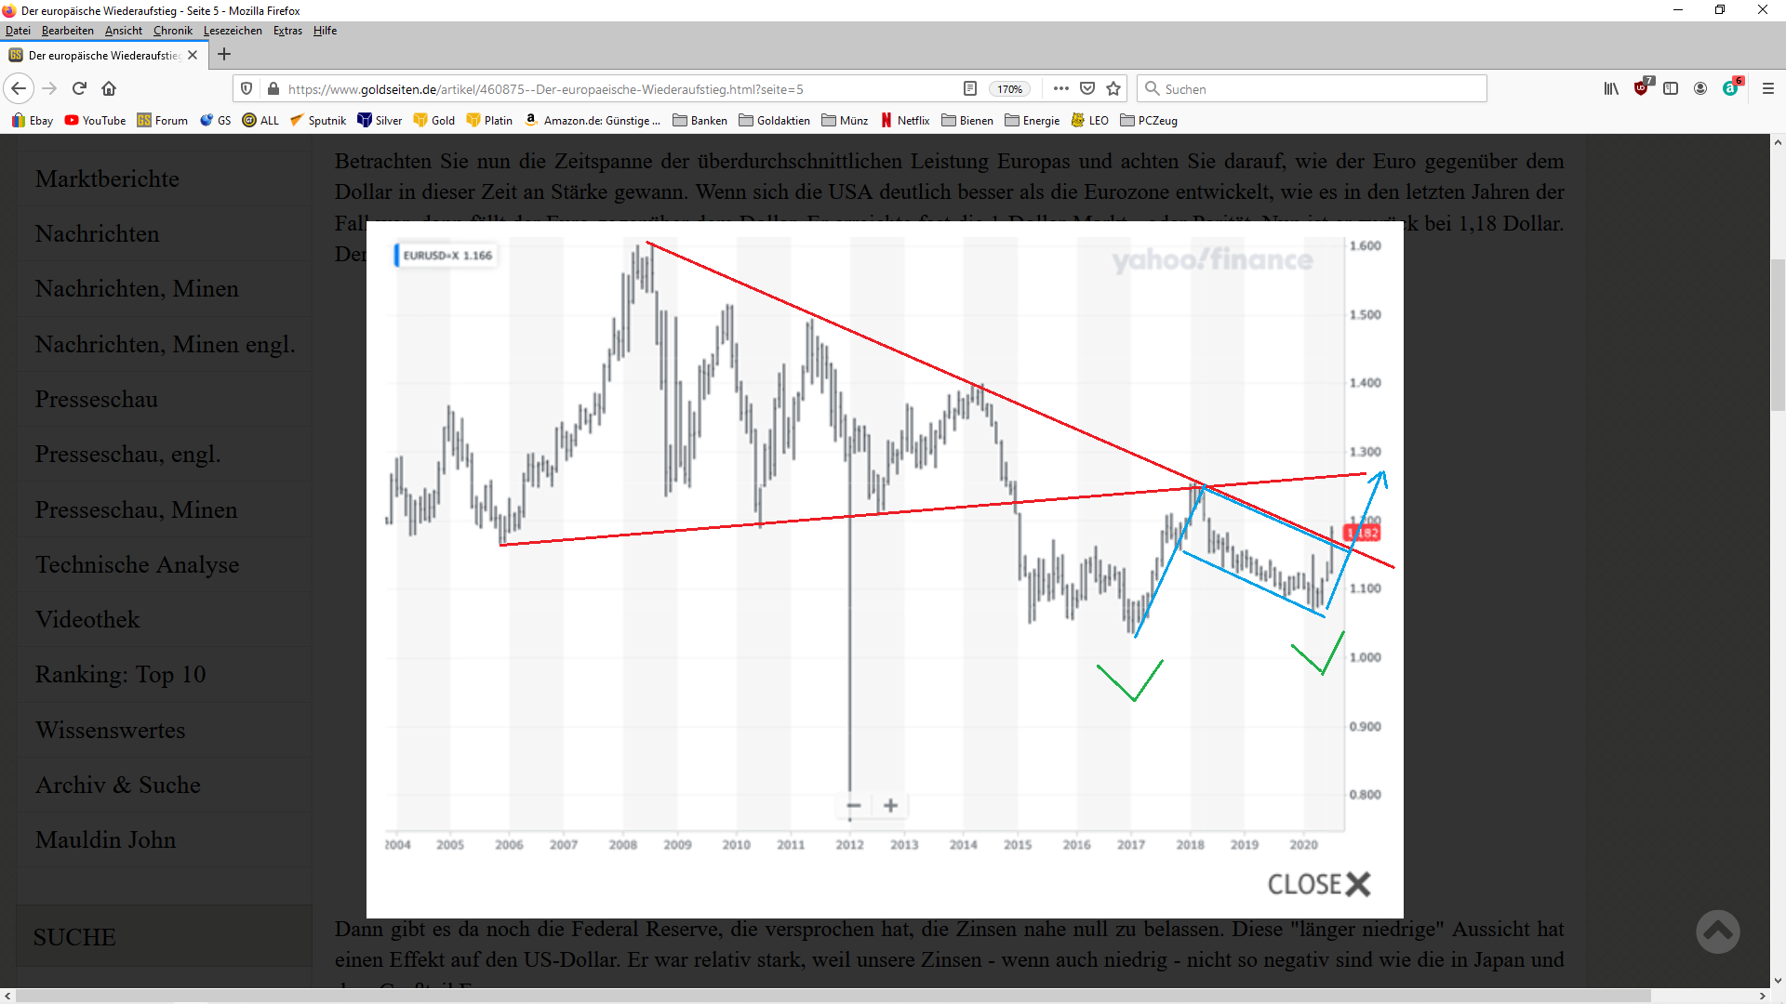Open Firefox account icon
This screenshot has width=1786, height=1004.
pos(1700,88)
